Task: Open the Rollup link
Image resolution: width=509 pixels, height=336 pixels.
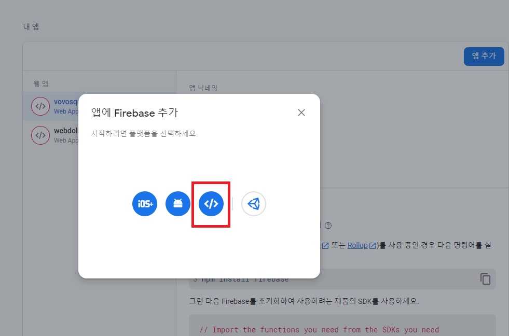Action: (357, 245)
